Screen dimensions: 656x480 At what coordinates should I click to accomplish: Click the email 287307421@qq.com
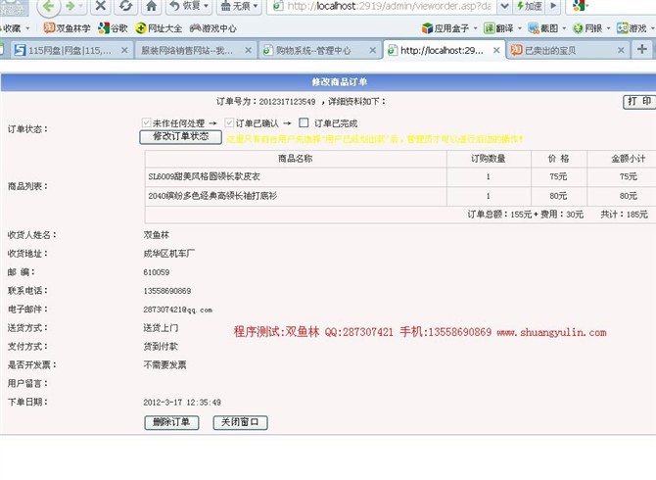pos(178,310)
